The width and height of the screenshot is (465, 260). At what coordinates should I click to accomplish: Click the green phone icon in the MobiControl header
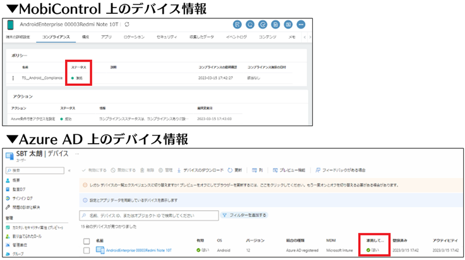point(10,25)
